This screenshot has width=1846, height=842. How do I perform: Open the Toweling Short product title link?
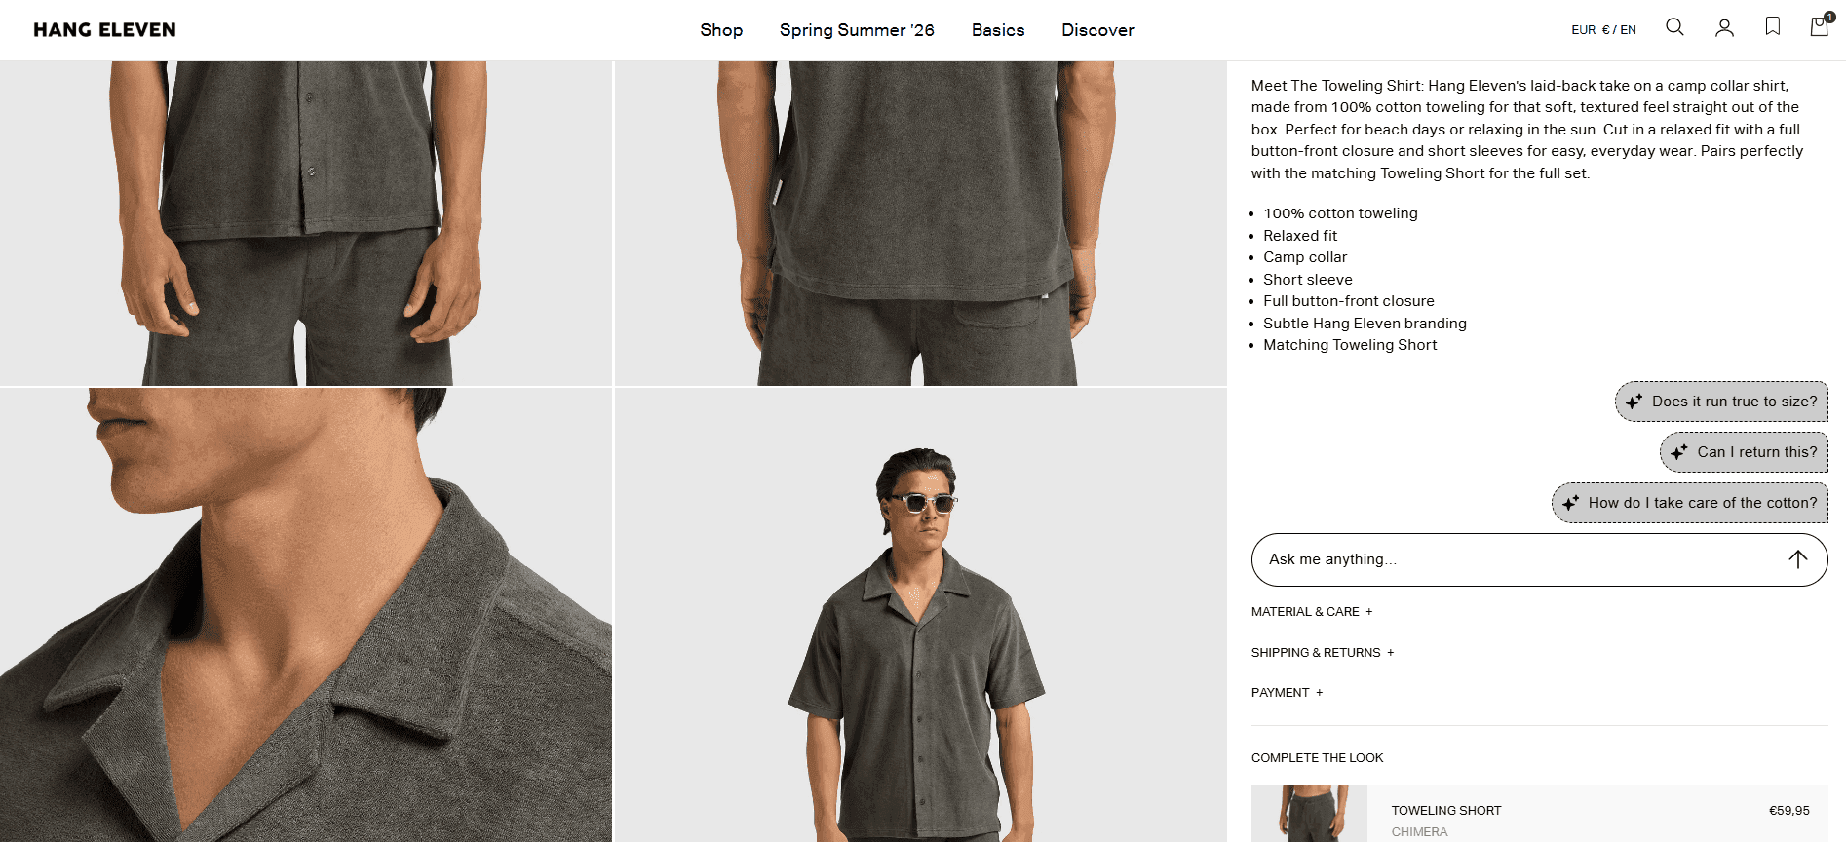click(x=1446, y=811)
